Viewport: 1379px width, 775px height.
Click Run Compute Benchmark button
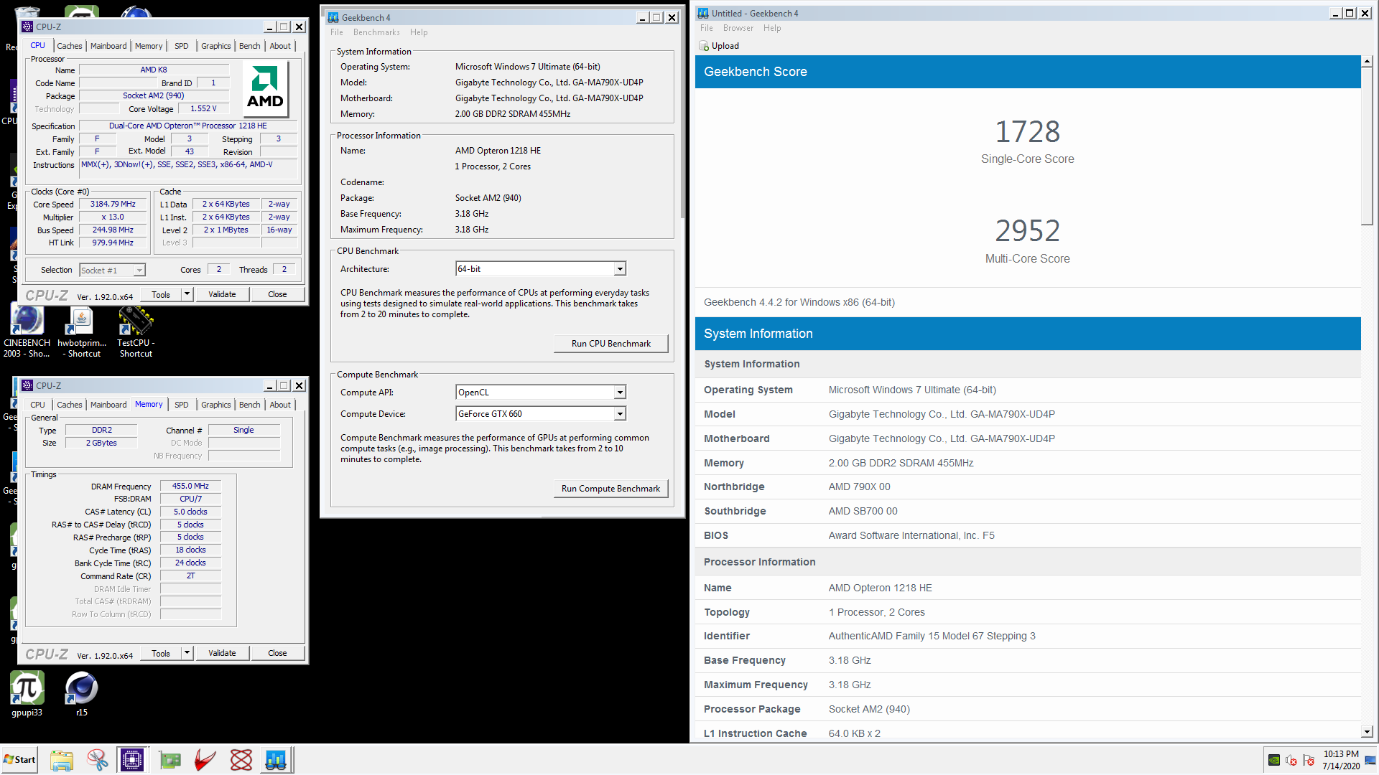(611, 489)
